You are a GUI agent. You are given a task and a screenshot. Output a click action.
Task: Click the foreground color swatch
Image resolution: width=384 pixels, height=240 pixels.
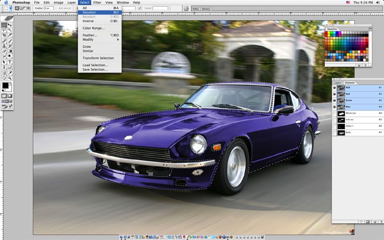(x=5, y=85)
